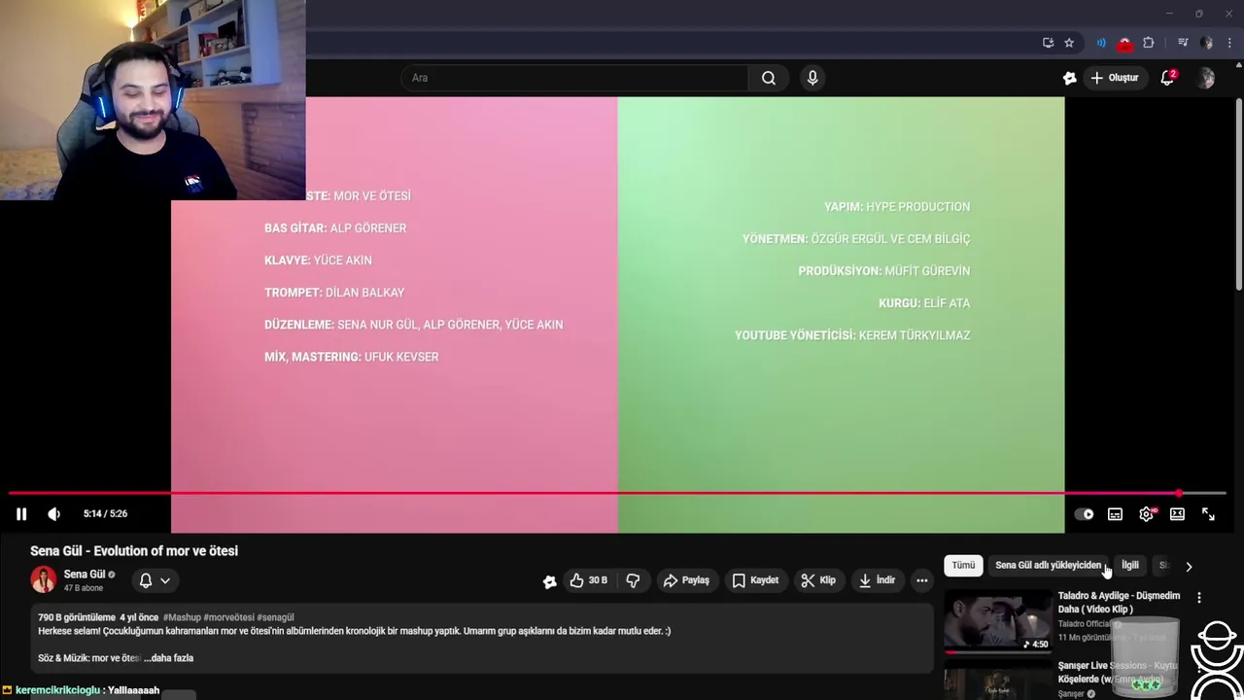Open the YouTube account avatar menu
1244x700 pixels.
pos(1206,78)
